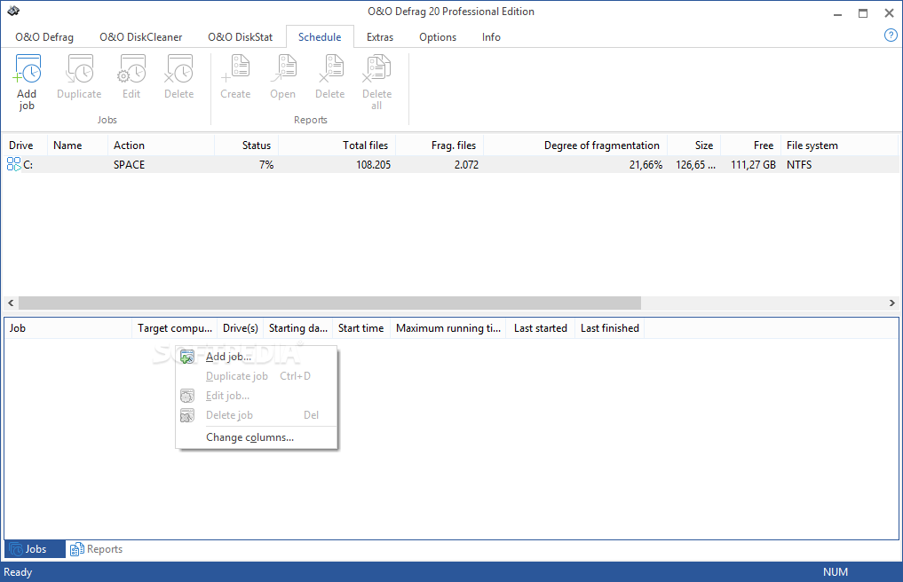Viewport: 903px width, 582px height.
Task: Switch to the O&O DiskCleaner tab
Action: point(141,37)
